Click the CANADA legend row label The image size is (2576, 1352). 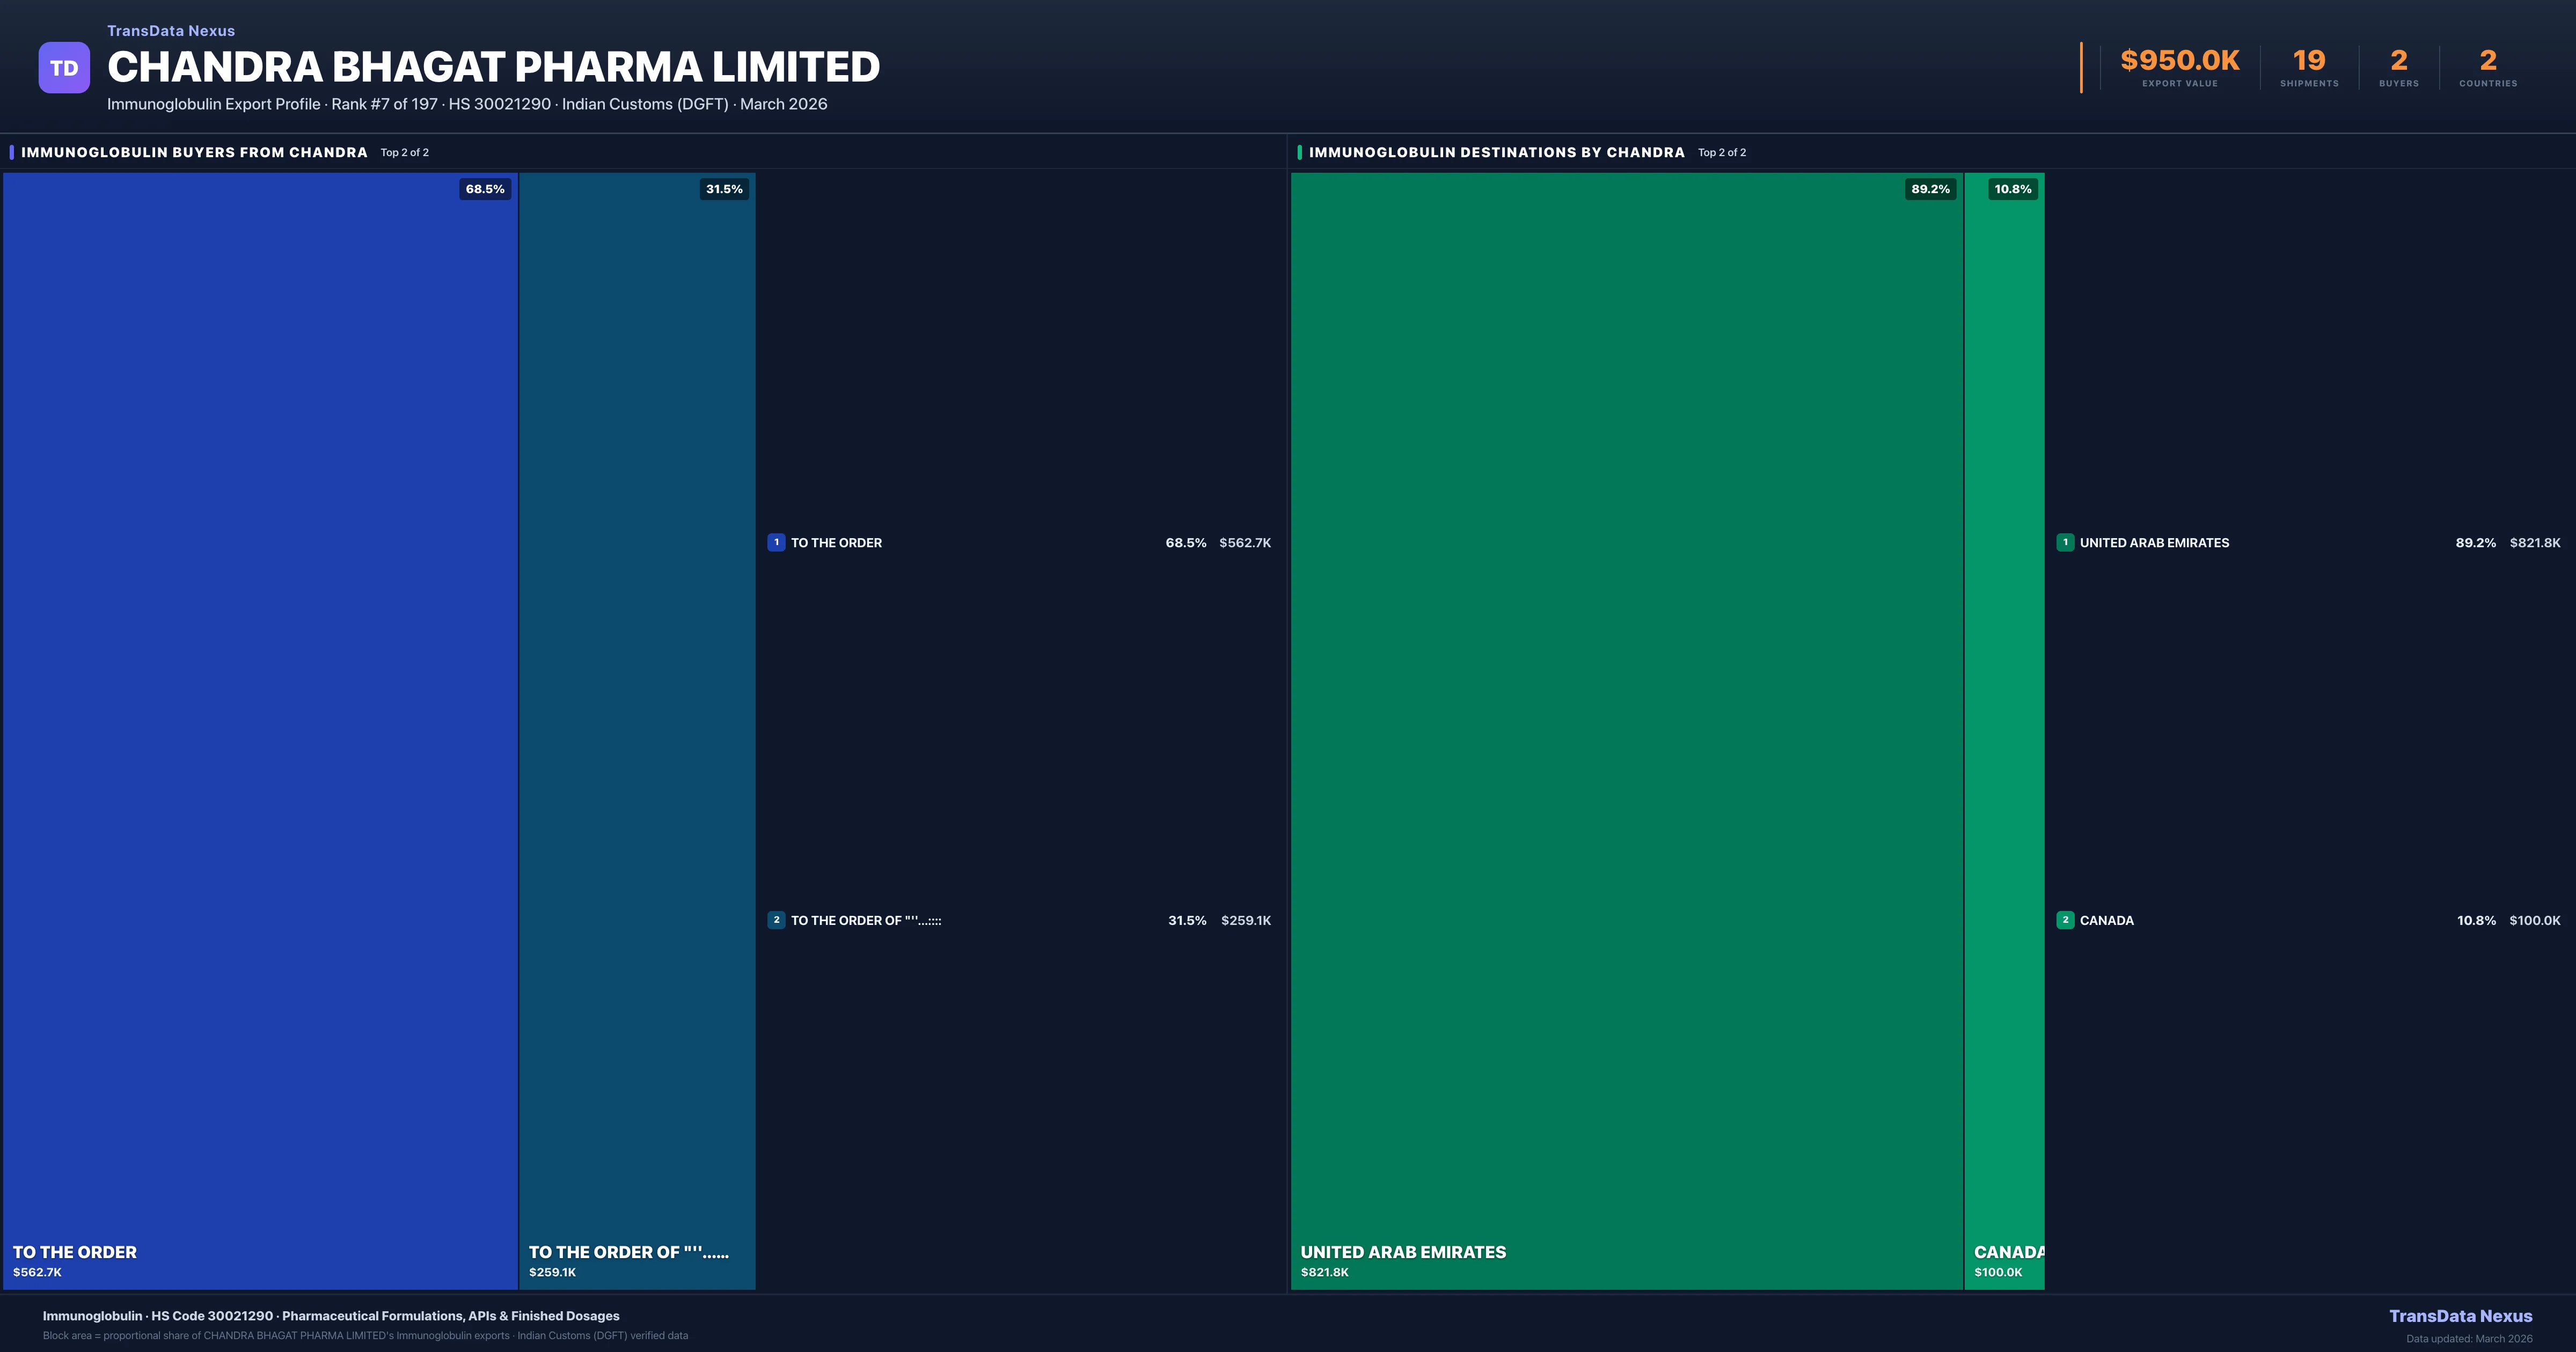(2106, 920)
